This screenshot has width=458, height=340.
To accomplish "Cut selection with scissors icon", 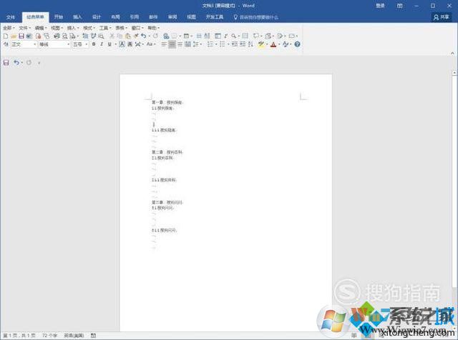I will [x=112, y=36].
